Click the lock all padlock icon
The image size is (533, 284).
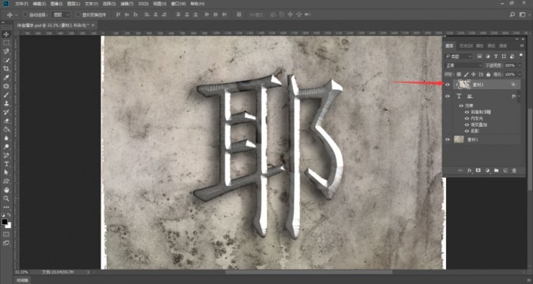pyautogui.click(x=488, y=74)
